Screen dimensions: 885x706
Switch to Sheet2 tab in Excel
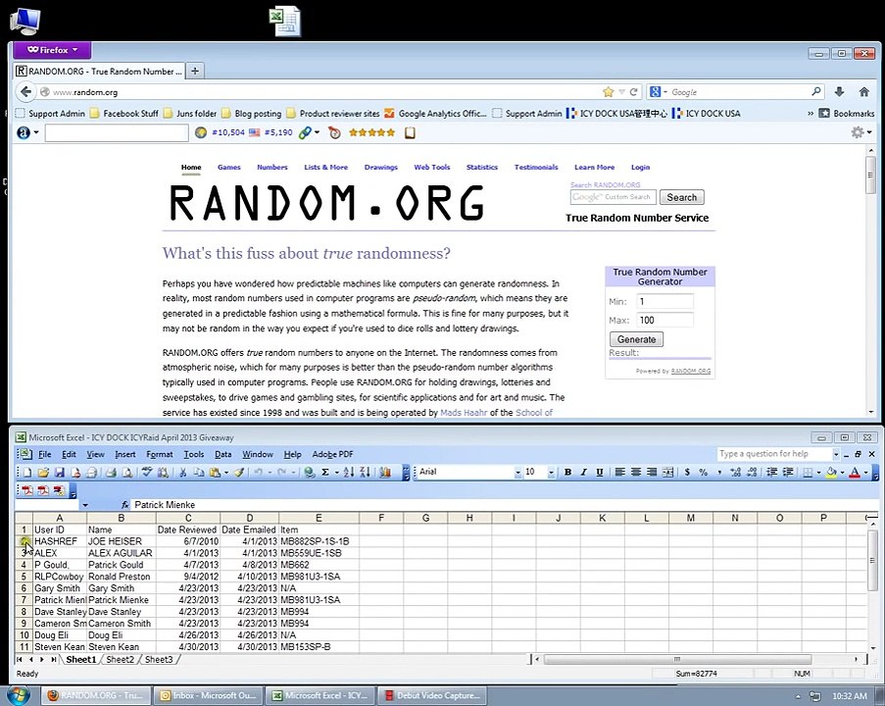point(121,659)
